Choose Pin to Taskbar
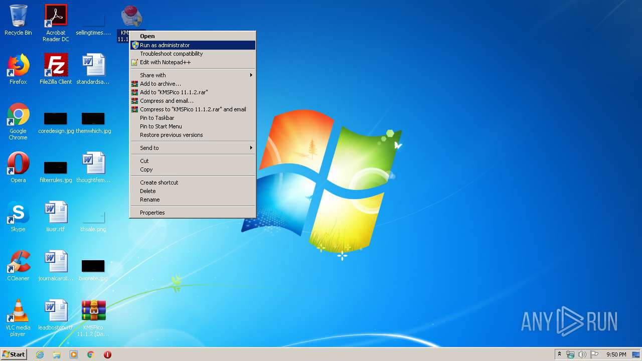Image resolution: width=642 pixels, height=361 pixels. (193, 118)
